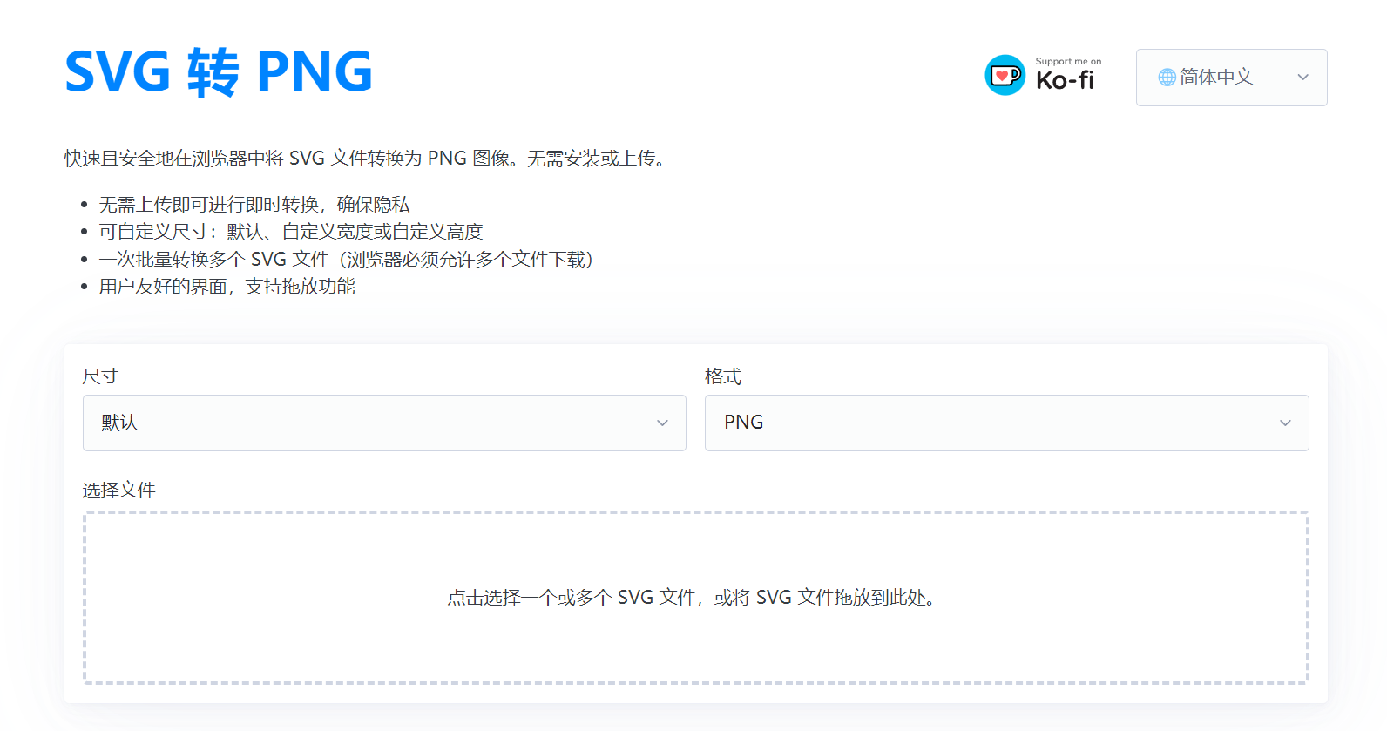The height and width of the screenshot is (731, 1387).
Task: Click the 选择文件 label
Action: 118,491
